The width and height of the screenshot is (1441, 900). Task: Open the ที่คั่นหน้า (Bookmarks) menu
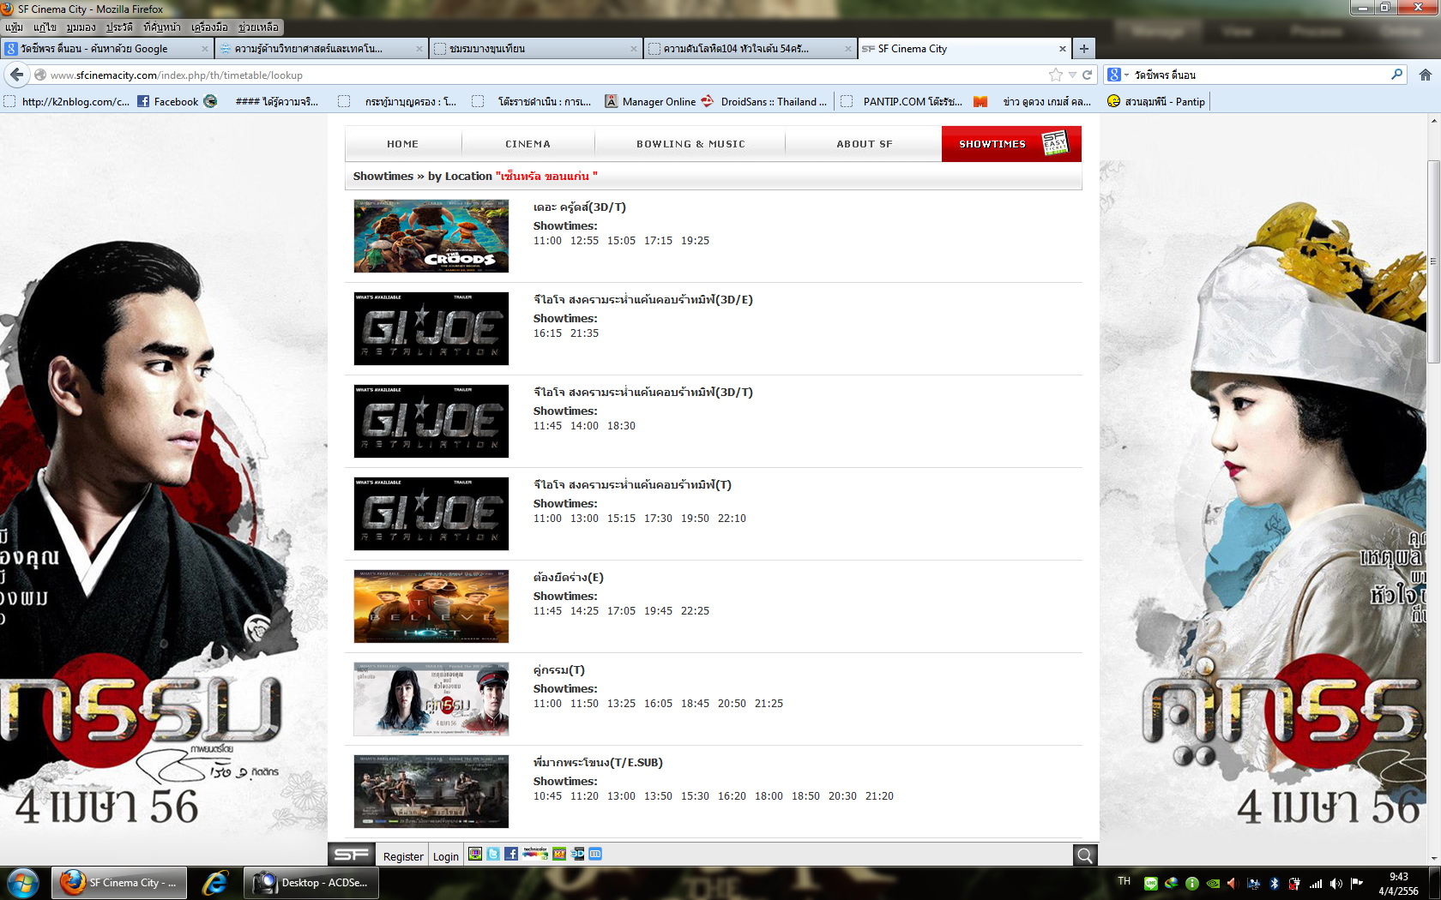pyautogui.click(x=162, y=27)
